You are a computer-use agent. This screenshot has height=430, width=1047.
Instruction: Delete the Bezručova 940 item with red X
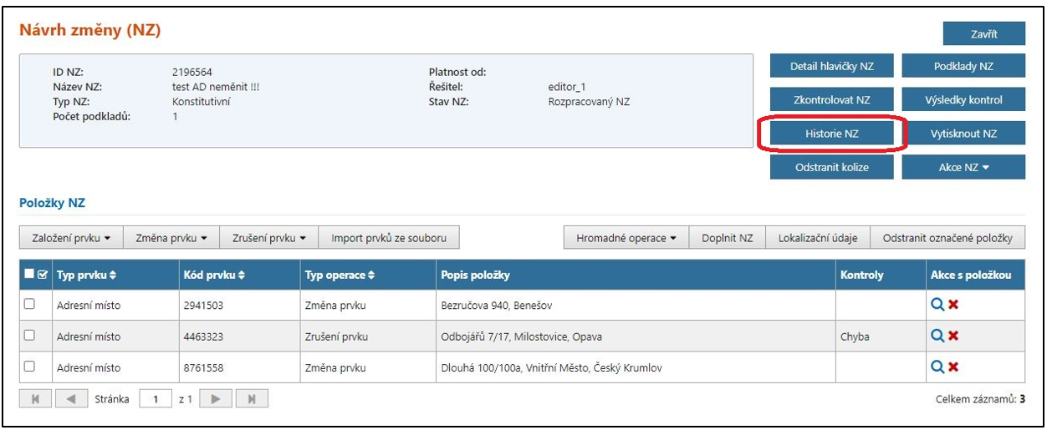coord(953,306)
